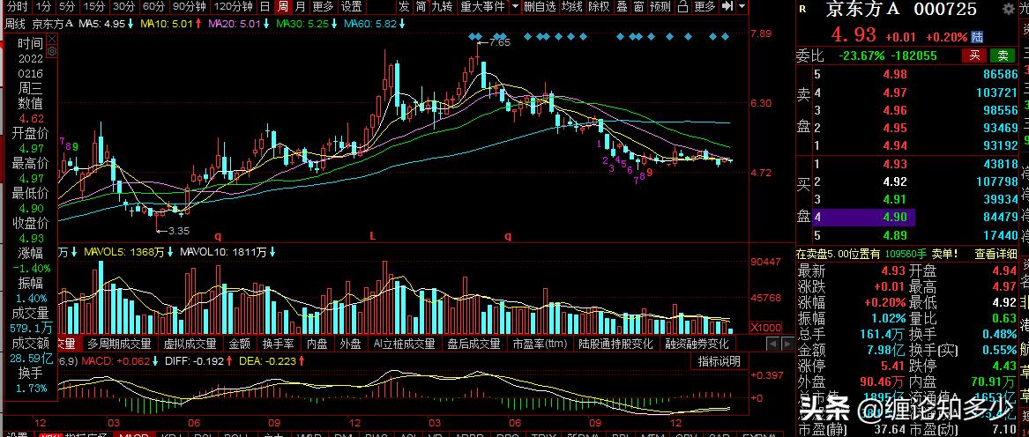1029x437 pixels.
Task: Toggle the DEA value arrow
Action: point(301,361)
